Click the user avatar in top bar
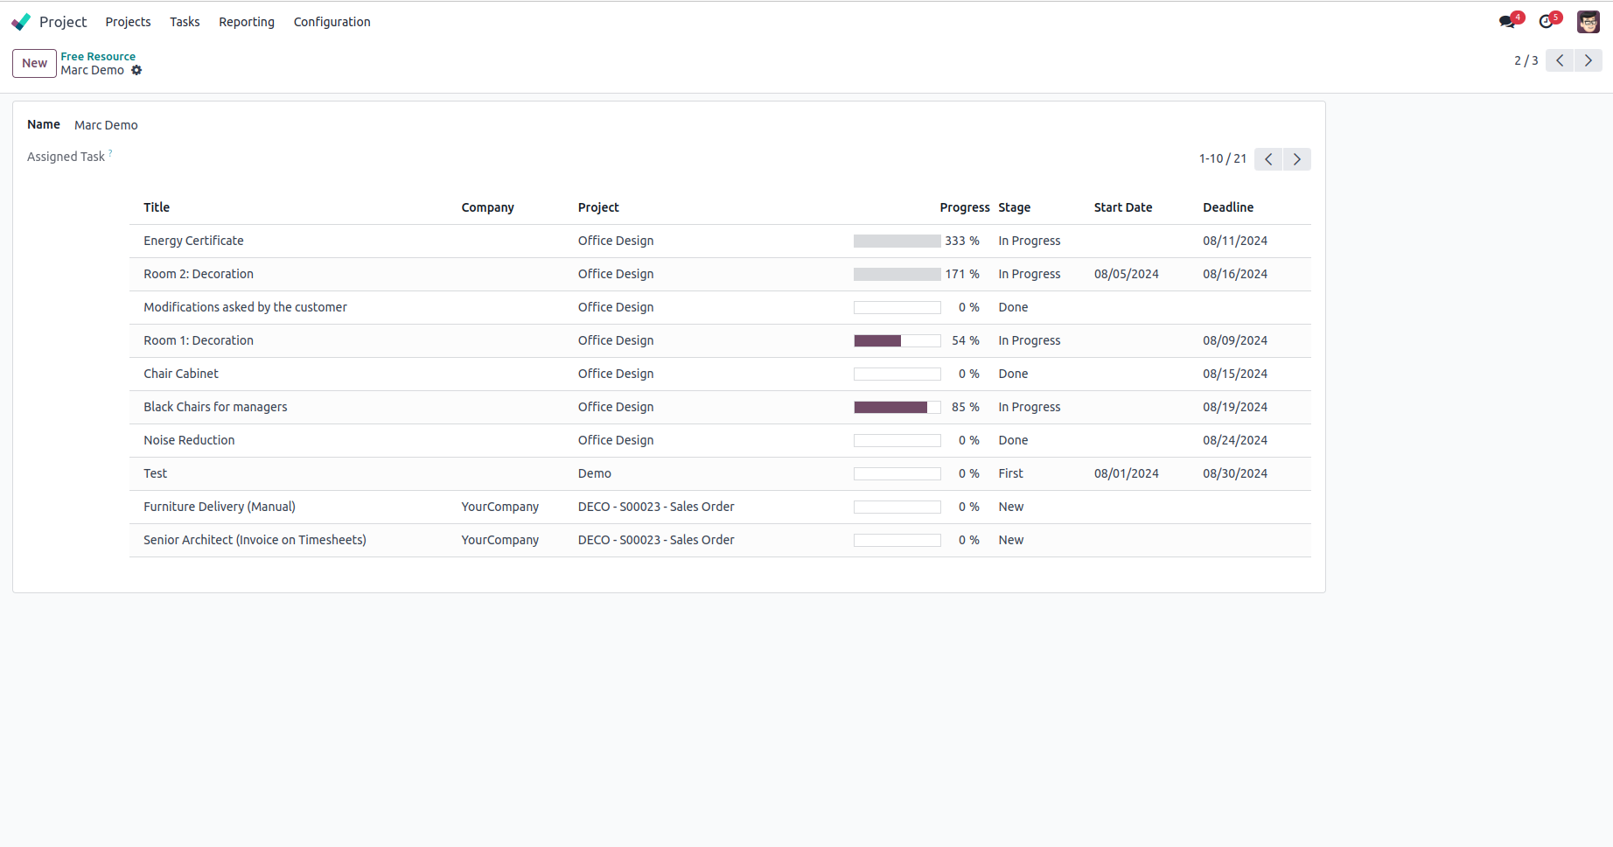 pyautogui.click(x=1589, y=22)
